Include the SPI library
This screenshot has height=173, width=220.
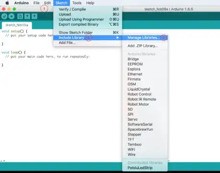(145, 115)
